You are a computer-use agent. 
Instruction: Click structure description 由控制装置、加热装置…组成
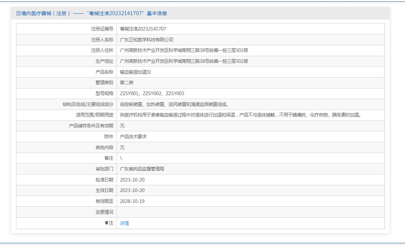click(x=174, y=104)
